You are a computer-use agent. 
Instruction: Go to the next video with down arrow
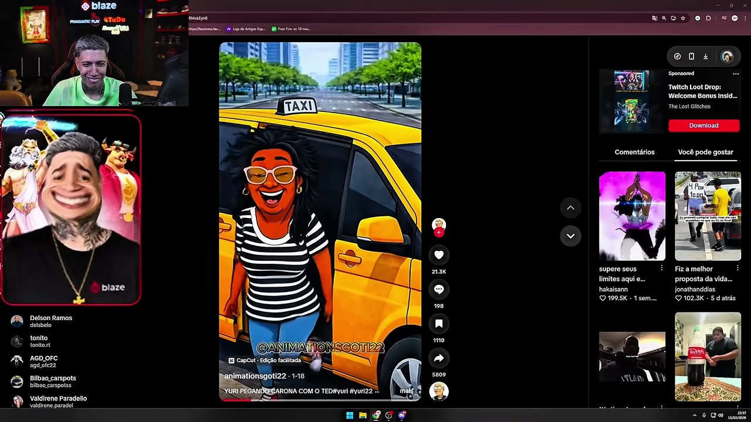570,236
